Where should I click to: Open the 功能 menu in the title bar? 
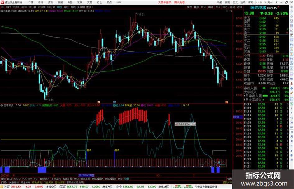click(220, 2)
